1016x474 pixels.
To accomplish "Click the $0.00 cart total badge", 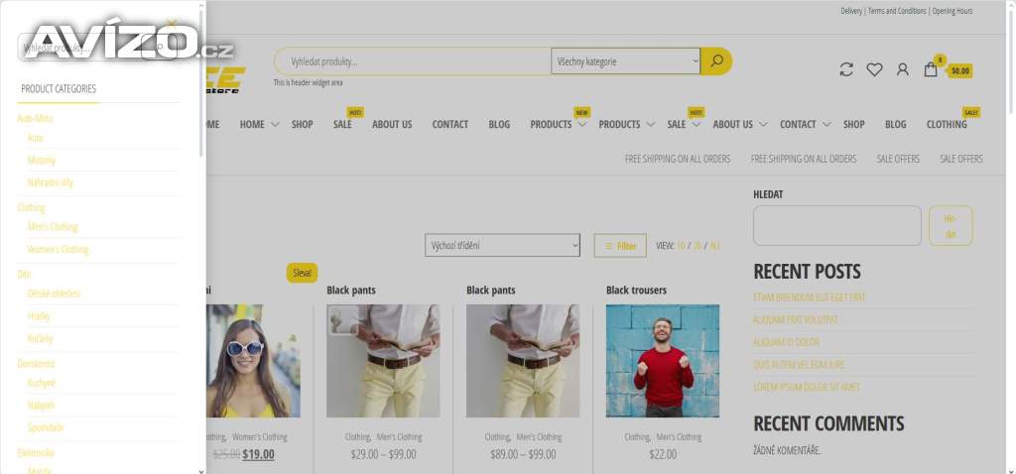I will 960,71.
